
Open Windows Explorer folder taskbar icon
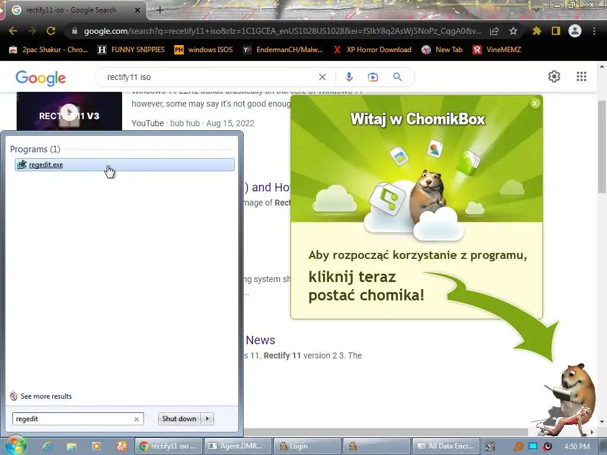[x=72, y=446]
